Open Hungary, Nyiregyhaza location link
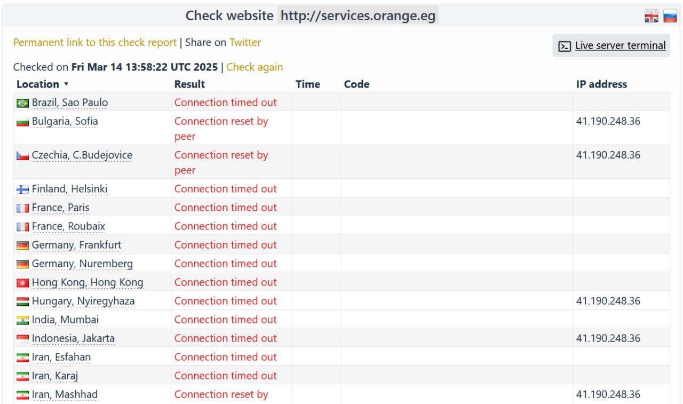The width and height of the screenshot is (683, 404). pos(83,301)
